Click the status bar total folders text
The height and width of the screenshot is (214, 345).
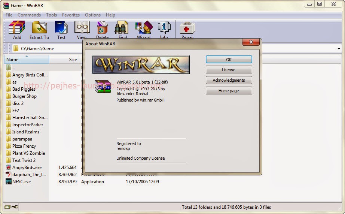(226, 207)
